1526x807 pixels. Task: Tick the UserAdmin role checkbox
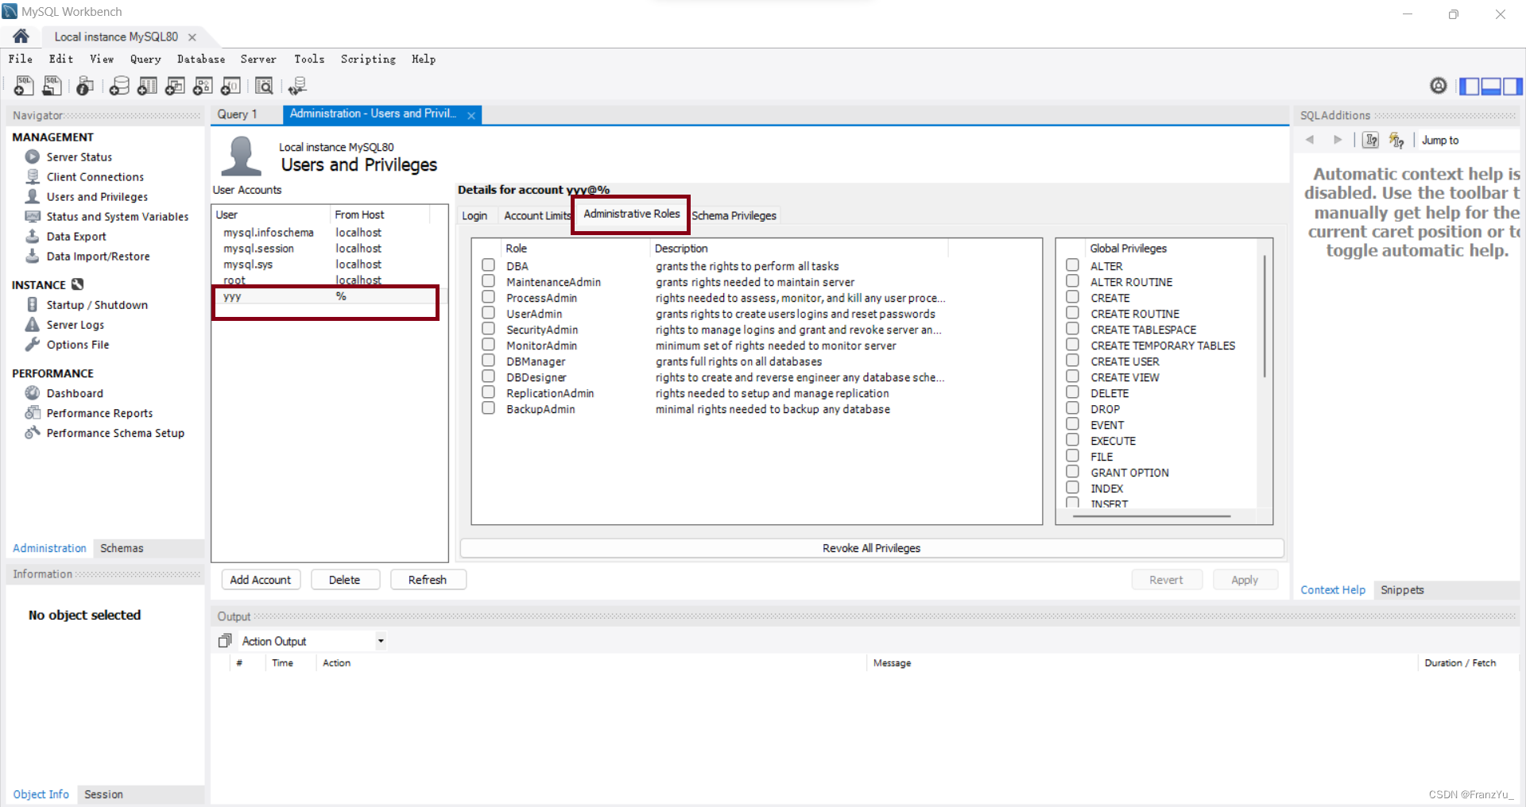[x=489, y=312]
